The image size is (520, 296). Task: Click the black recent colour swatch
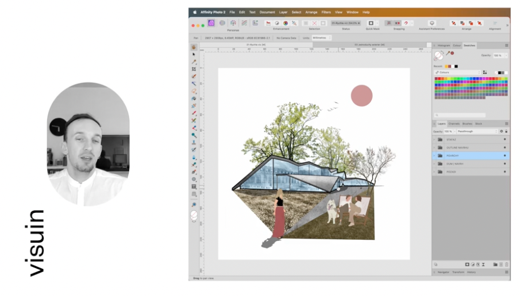pos(456,66)
